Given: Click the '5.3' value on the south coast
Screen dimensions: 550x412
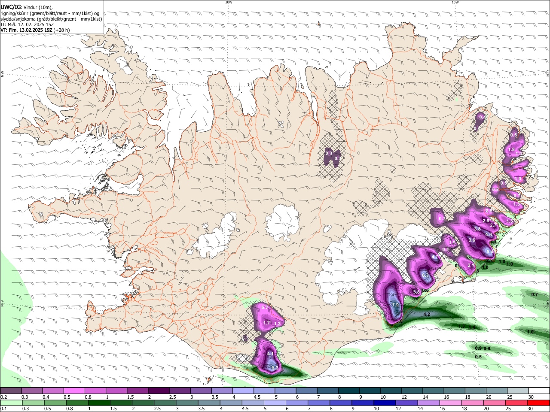Looking at the screenshot, I should [275, 368].
